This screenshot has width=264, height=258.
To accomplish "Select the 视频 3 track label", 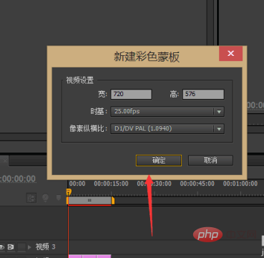I will tap(46, 247).
